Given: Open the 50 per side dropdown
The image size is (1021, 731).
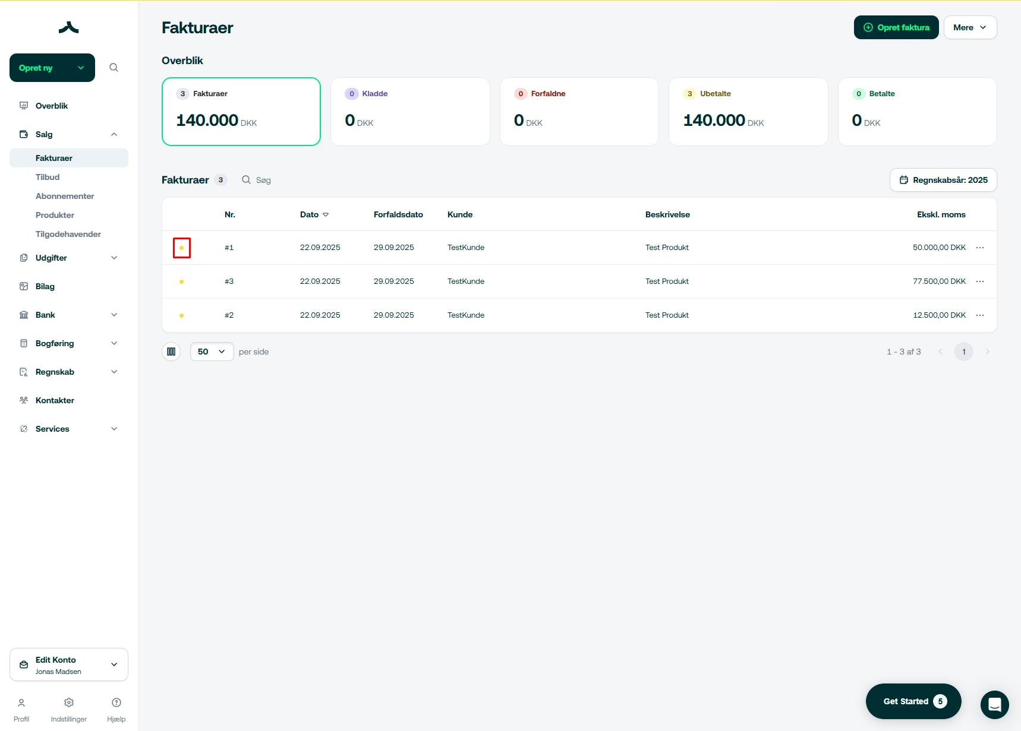Looking at the screenshot, I should [212, 352].
